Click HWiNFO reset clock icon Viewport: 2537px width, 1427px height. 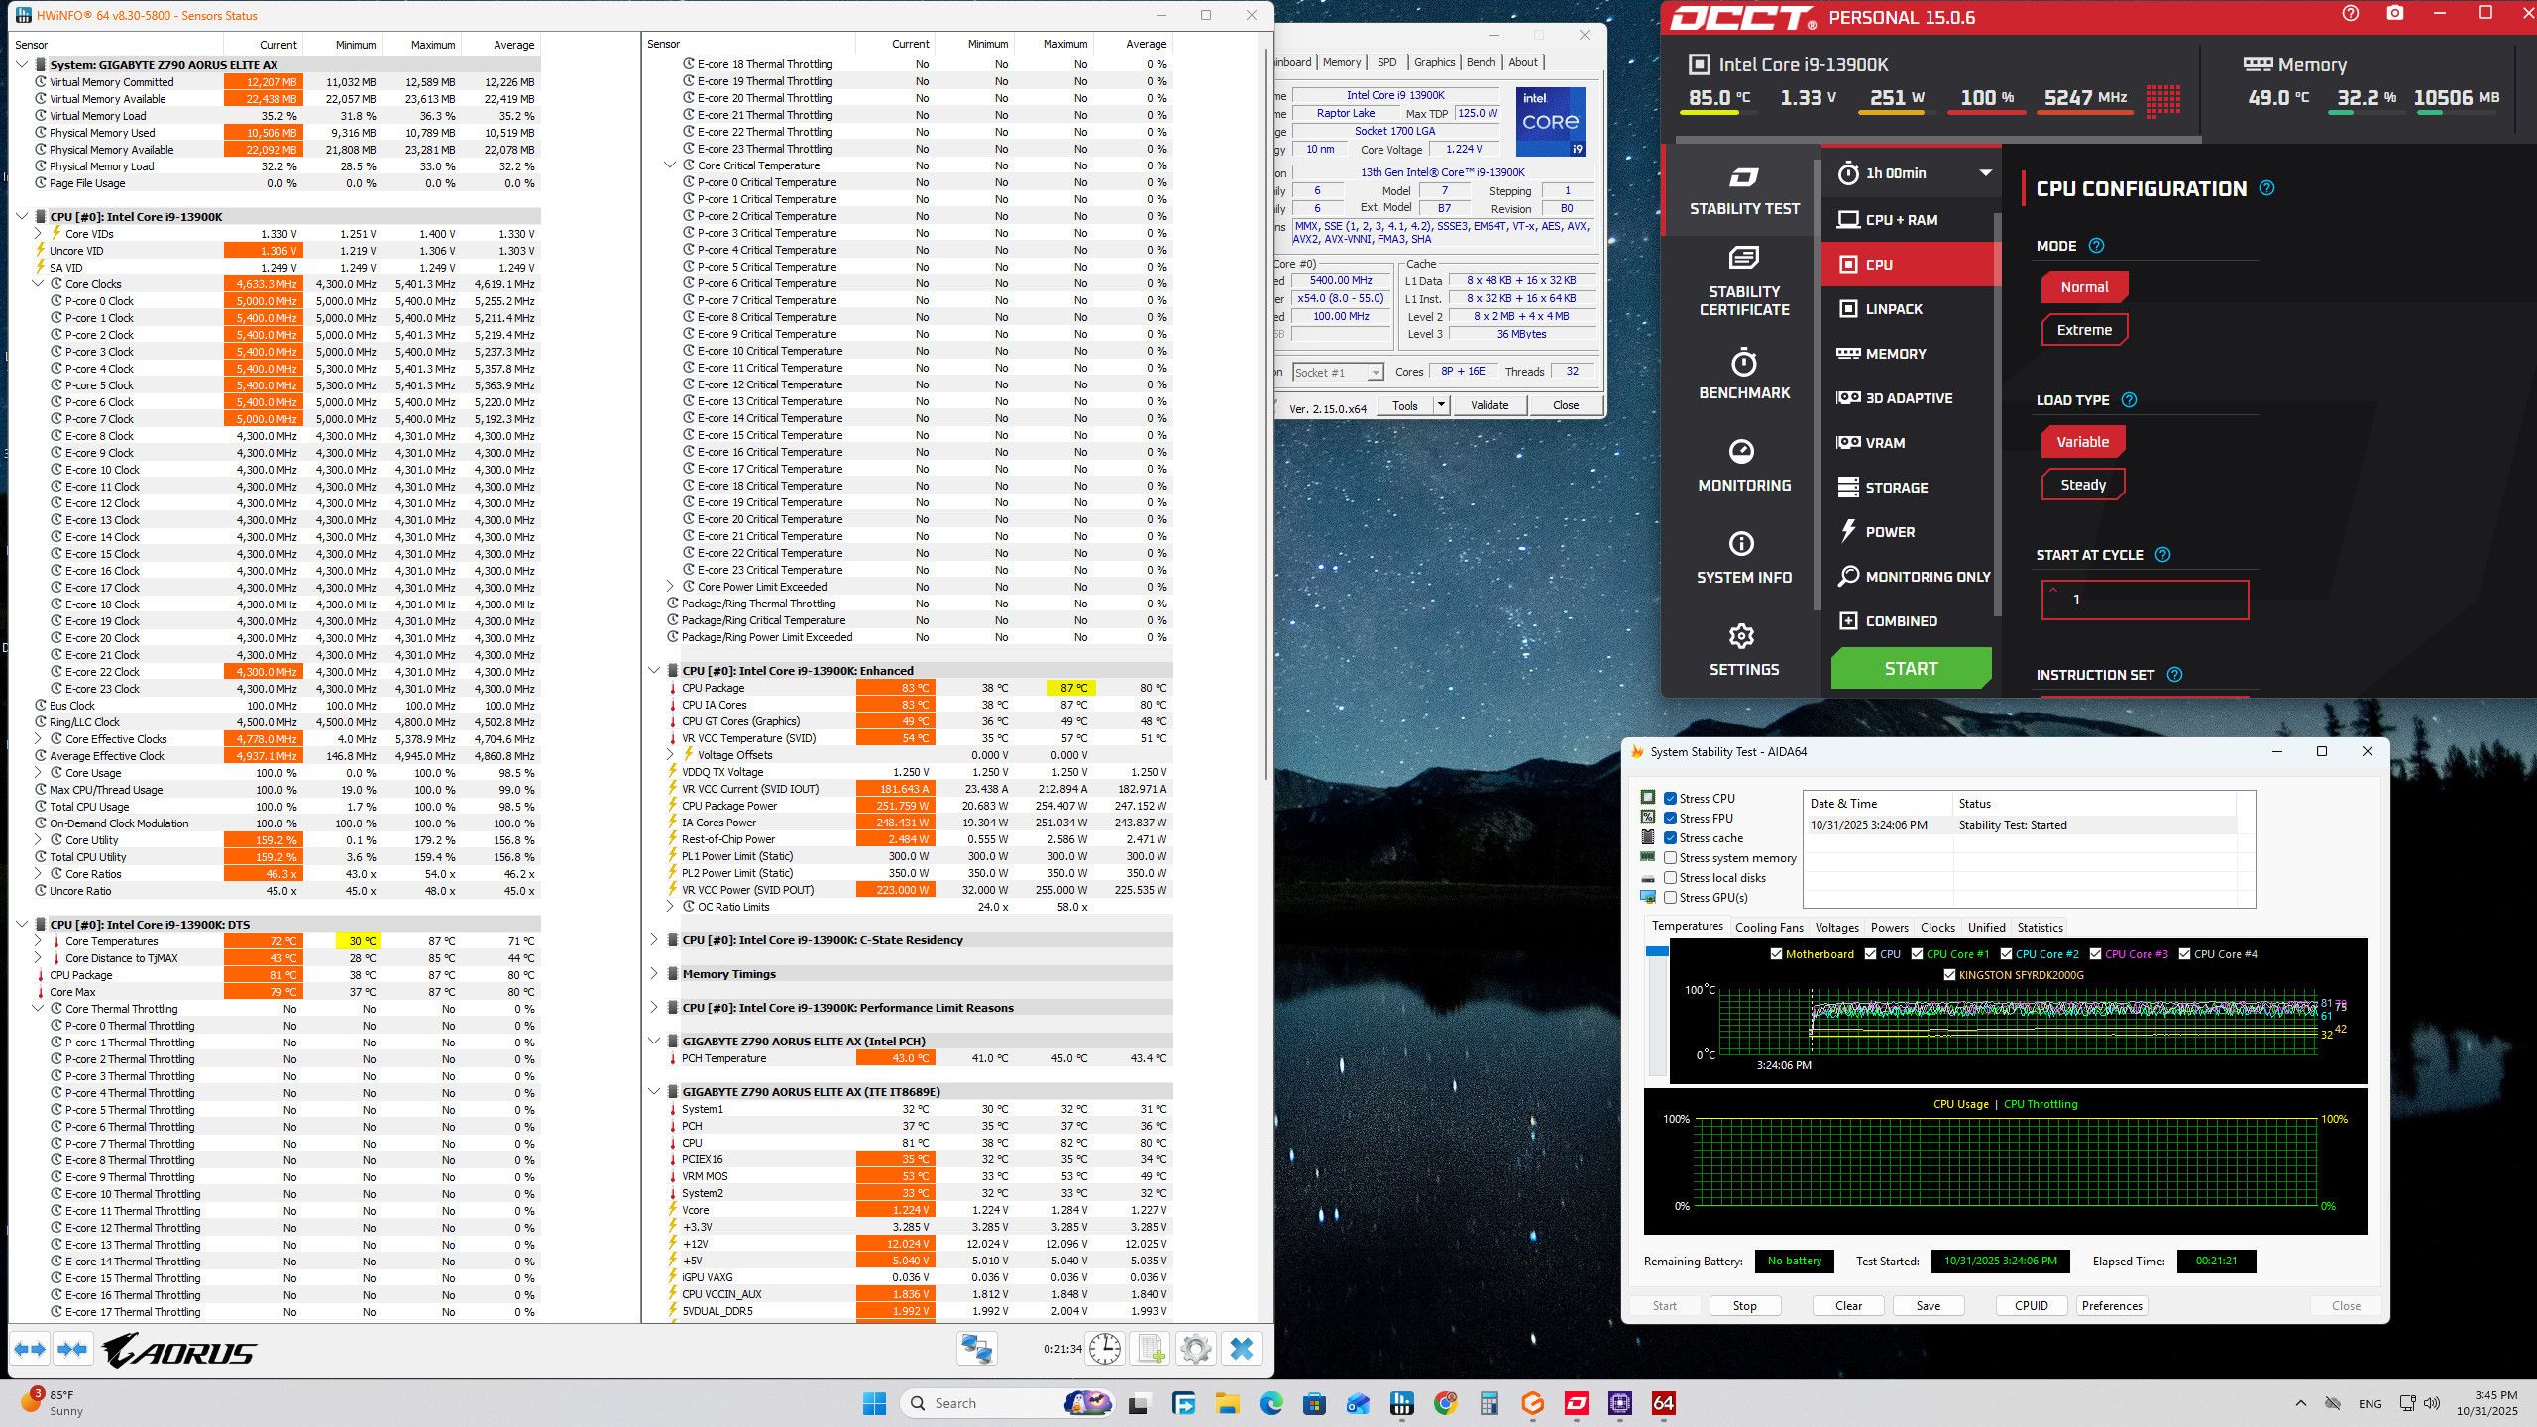click(x=1104, y=1349)
